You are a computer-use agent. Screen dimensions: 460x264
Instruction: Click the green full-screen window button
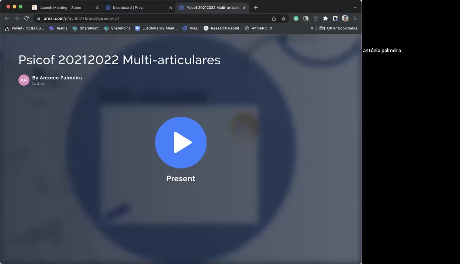(21, 7)
